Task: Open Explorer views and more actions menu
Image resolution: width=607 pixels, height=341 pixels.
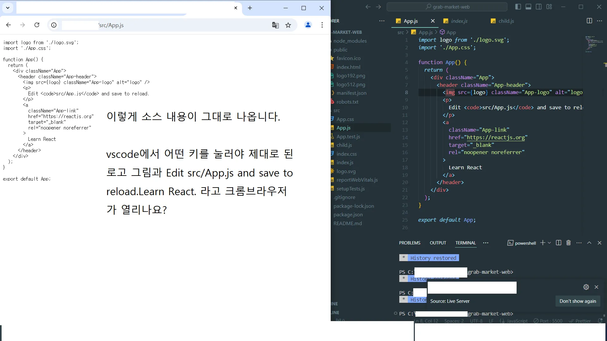Action: click(x=382, y=21)
